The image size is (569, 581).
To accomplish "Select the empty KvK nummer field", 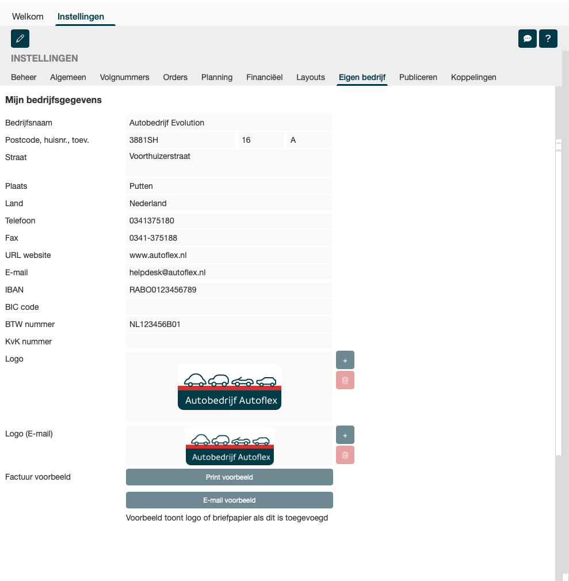I will (x=229, y=341).
